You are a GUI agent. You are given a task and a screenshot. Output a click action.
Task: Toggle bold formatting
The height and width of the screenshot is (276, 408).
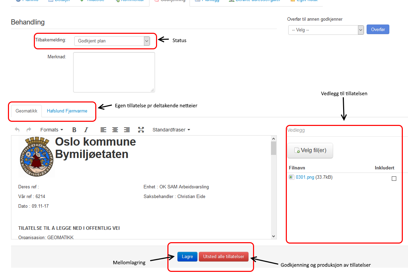coord(74,129)
